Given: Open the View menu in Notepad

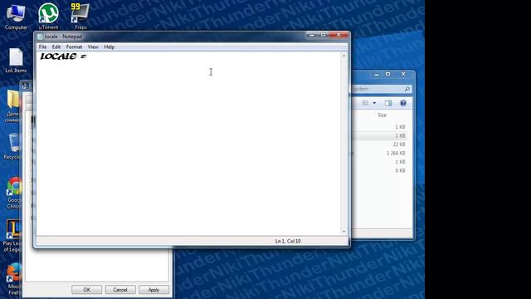Looking at the screenshot, I should click(93, 47).
